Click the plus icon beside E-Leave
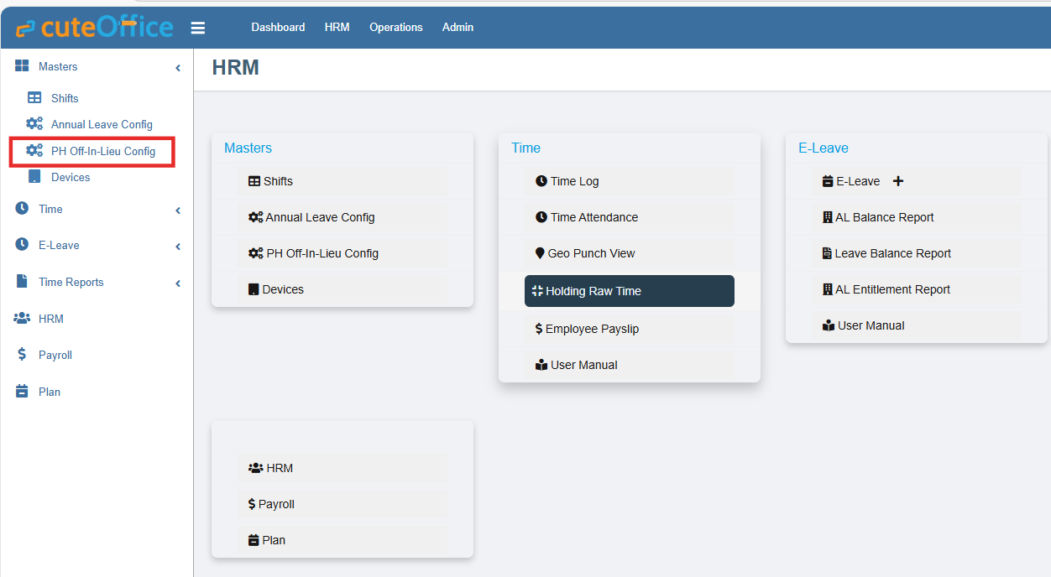 pos(898,181)
